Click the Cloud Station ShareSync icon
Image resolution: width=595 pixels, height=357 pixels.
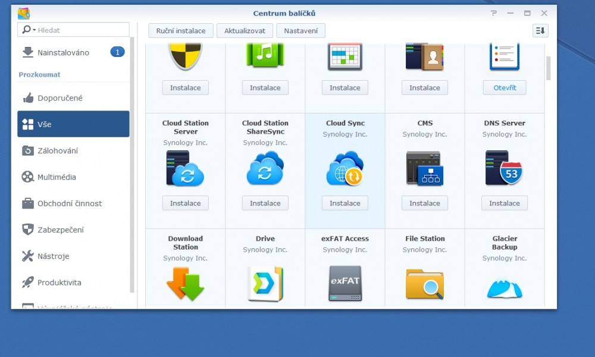pyautogui.click(x=265, y=169)
